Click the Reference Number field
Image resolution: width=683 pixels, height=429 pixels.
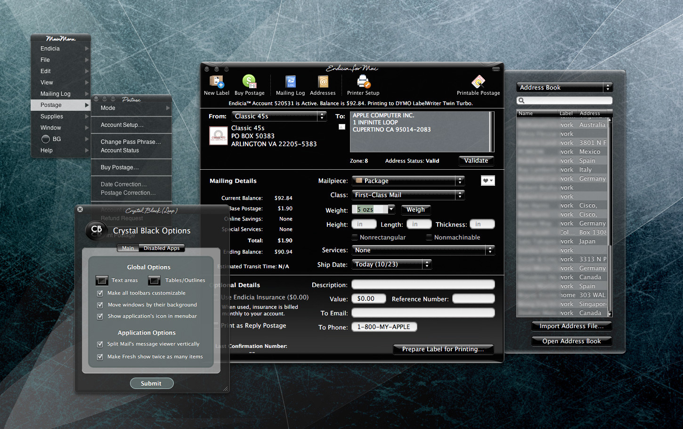(473, 298)
